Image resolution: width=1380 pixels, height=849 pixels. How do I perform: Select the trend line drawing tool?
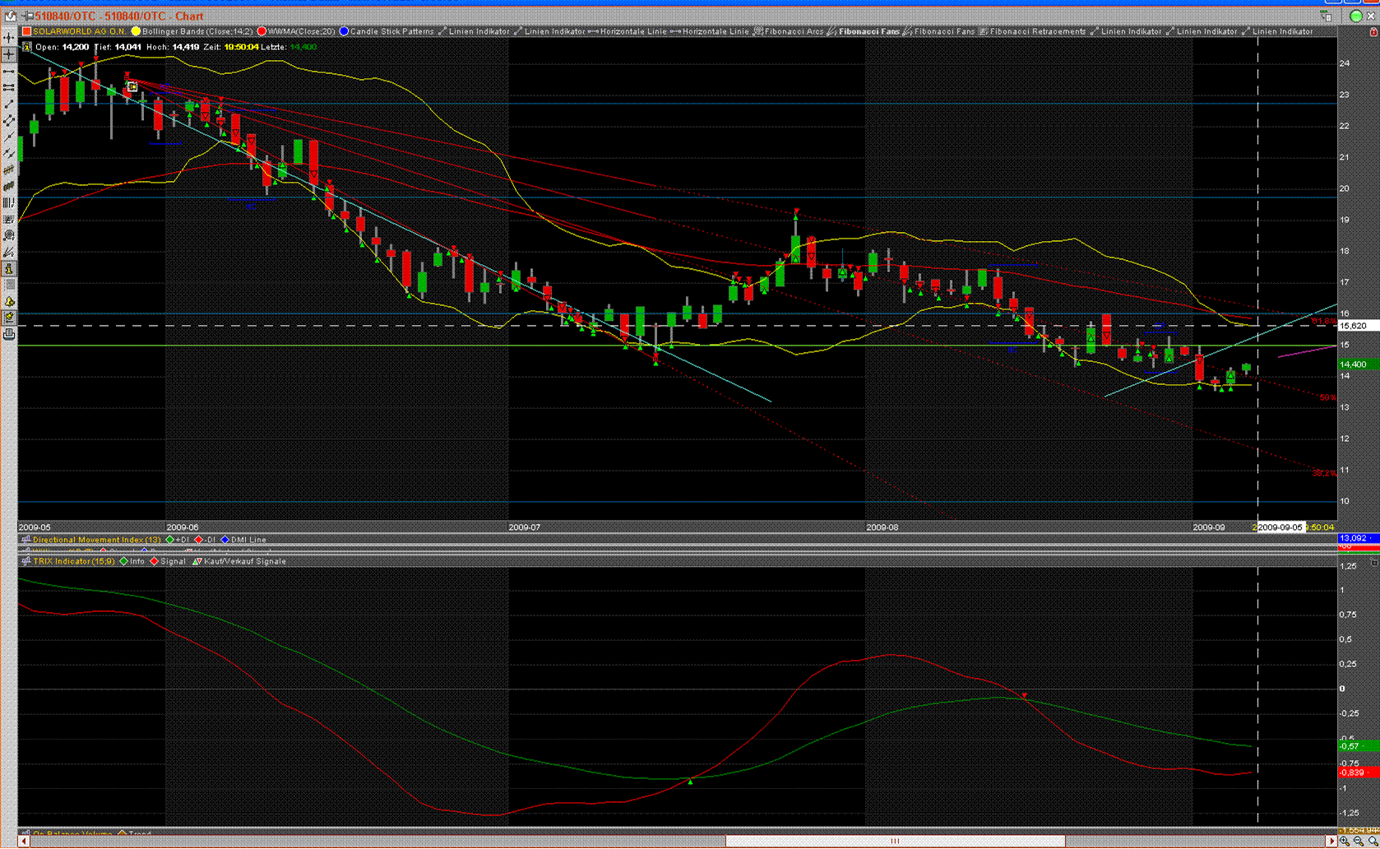click(9, 104)
